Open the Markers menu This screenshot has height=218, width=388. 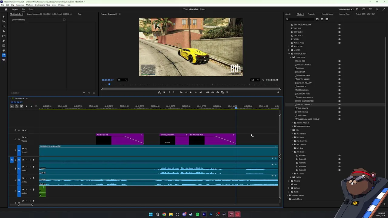(29, 5)
